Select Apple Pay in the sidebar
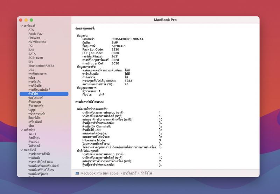 click(x=35, y=34)
